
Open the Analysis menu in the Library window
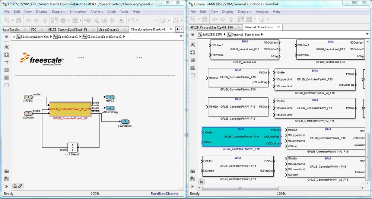[263, 12]
